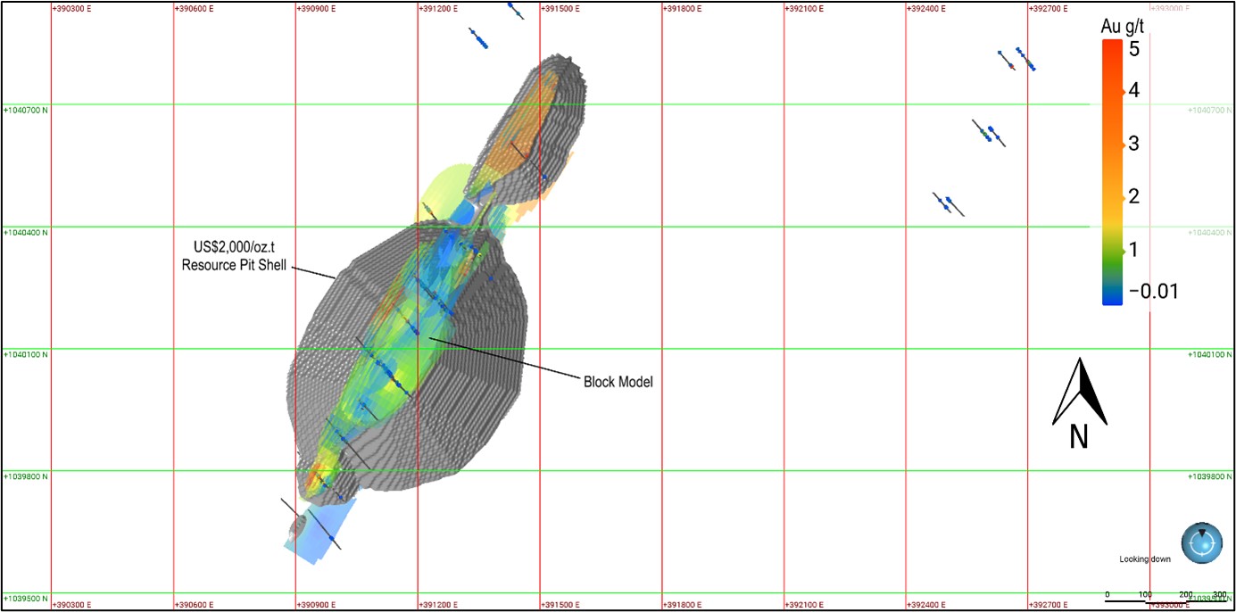Click the 5 value on the grade legend
This screenshot has height=612, width=1236.
[1133, 49]
